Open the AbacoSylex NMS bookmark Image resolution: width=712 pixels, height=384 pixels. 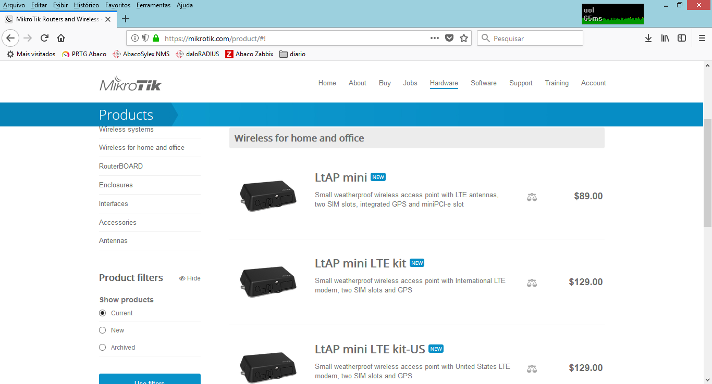click(141, 54)
